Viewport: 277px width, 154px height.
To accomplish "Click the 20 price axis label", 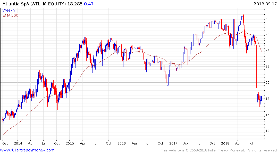I will tap(267, 83).
